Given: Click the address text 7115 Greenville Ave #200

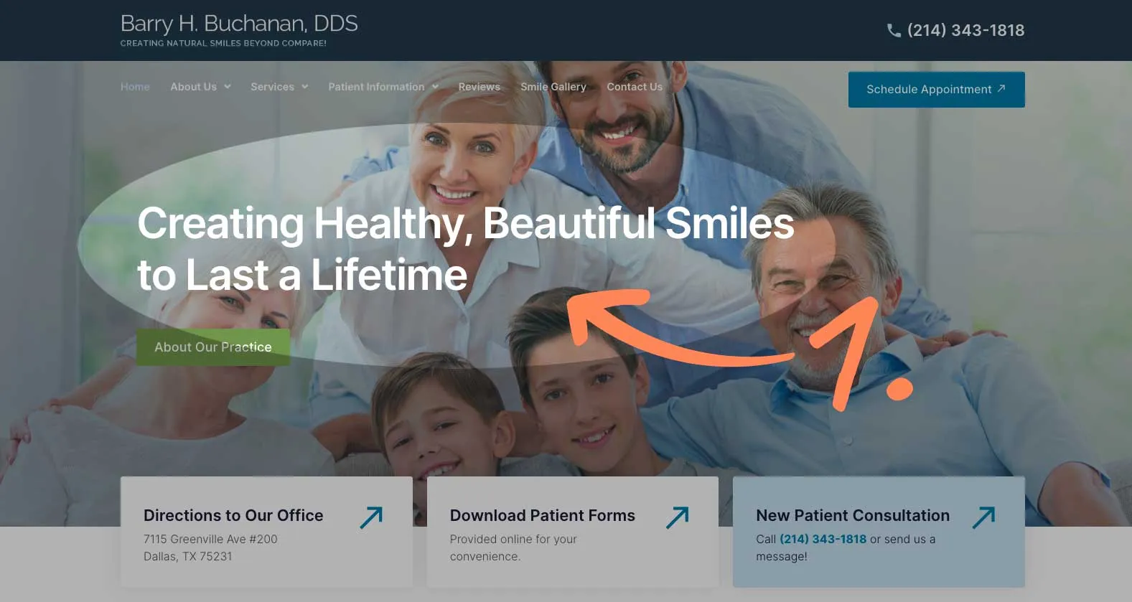Looking at the screenshot, I should pos(210,539).
